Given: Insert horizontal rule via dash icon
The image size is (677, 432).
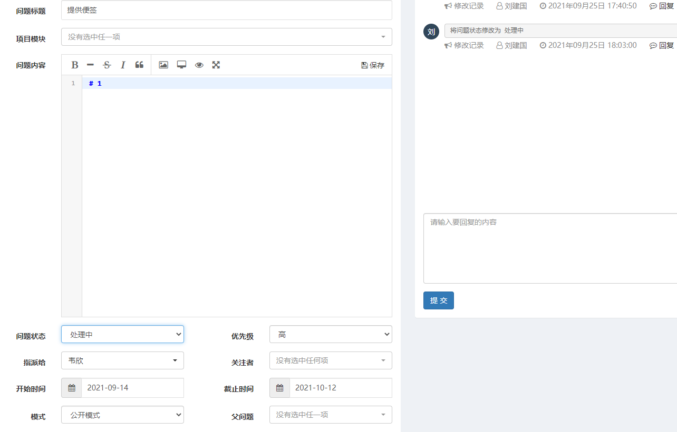Looking at the screenshot, I should 90,65.
